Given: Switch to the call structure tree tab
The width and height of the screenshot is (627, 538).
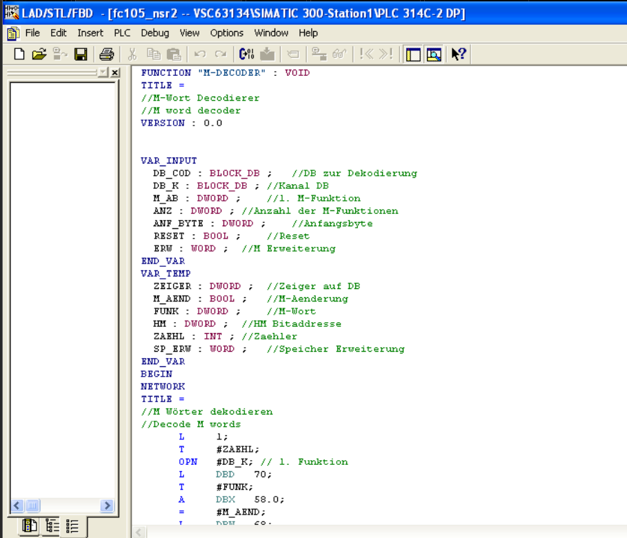Looking at the screenshot, I should [x=52, y=526].
